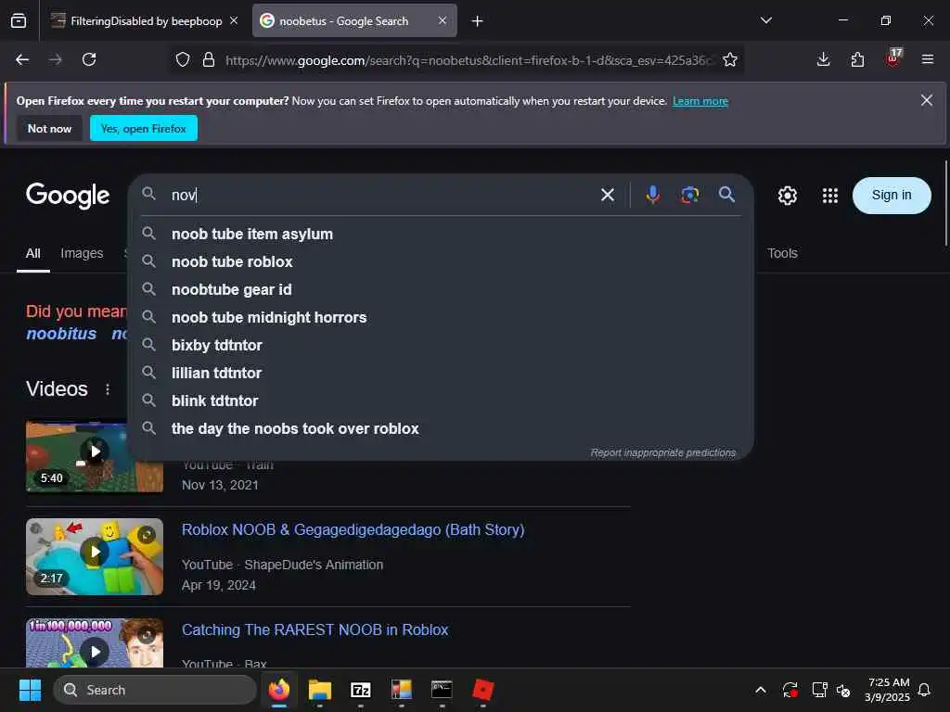Screen dimensions: 950x712
Task: Search by image with Google Lens
Action: click(689, 195)
